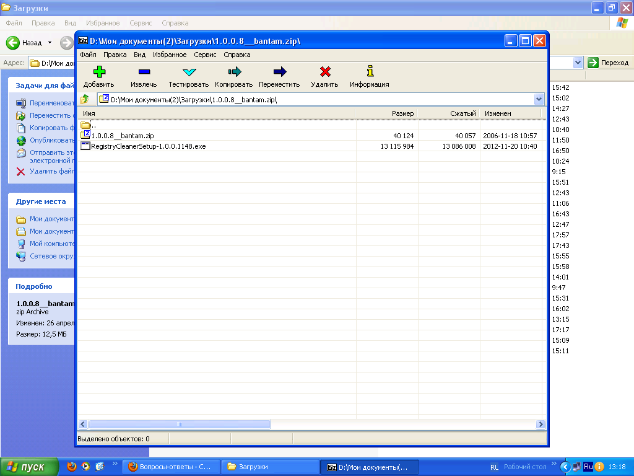
Task: Click the orange info tray icon
Action: (x=599, y=467)
